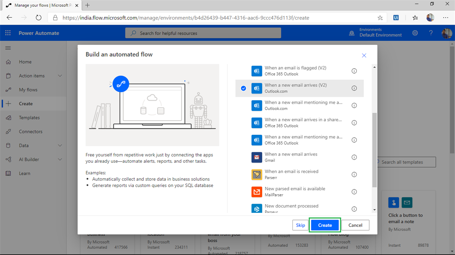Click the MailParser connector icon

[256, 192]
